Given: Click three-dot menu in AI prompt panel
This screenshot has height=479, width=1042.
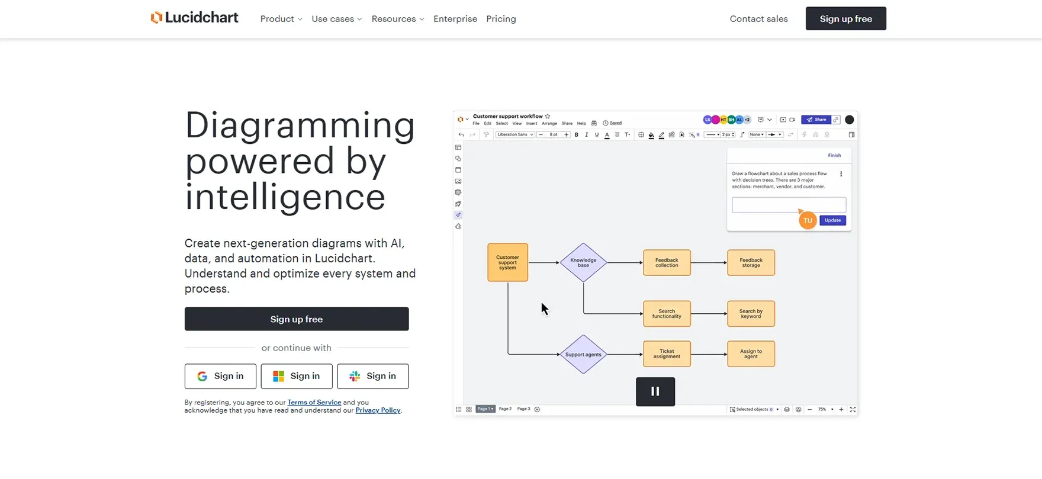Looking at the screenshot, I should (841, 174).
